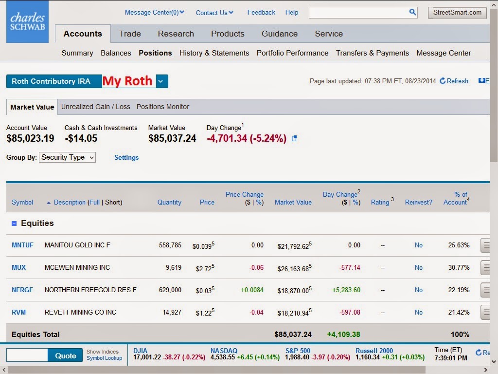Open the Message Center dropdown
This screenshot has height=374, width=498.
pos(154,12)
